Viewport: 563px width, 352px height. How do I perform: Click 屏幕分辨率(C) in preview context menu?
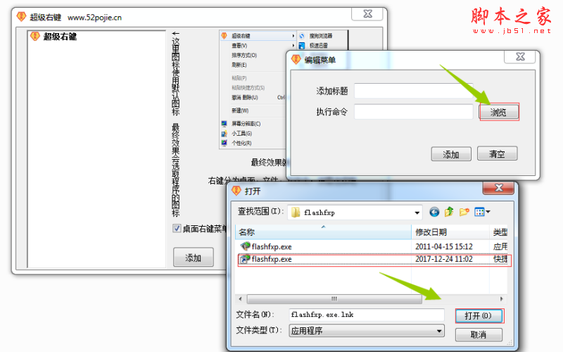click(246, 124)
